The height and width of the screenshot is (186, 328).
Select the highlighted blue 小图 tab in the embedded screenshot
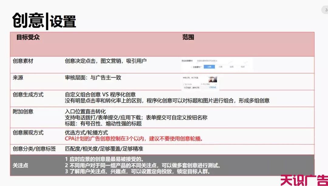(209, 67)
